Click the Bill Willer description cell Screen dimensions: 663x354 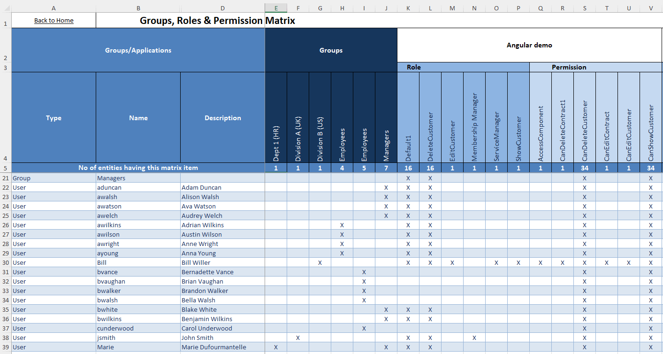[x=222, y=263]
